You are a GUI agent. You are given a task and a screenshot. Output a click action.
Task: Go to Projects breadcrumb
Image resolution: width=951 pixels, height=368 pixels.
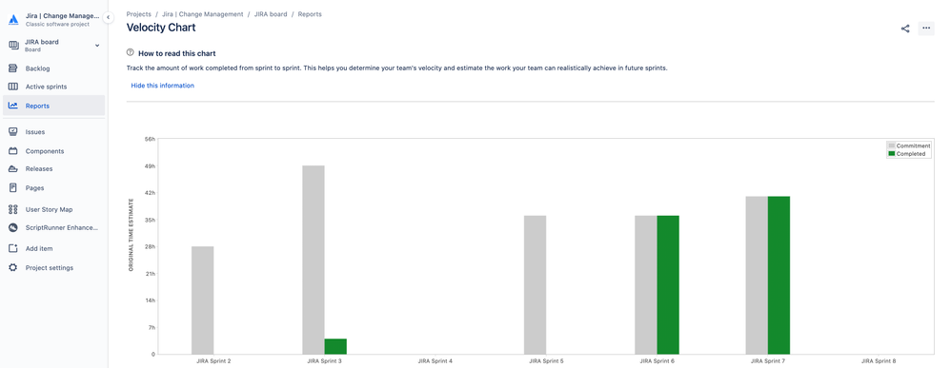[138, 14]
